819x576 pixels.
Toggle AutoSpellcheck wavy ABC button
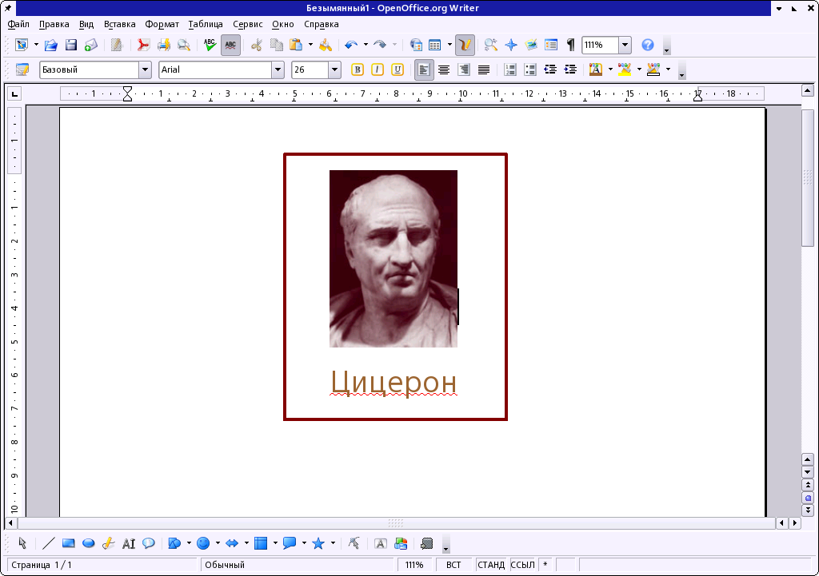(230, 45)
